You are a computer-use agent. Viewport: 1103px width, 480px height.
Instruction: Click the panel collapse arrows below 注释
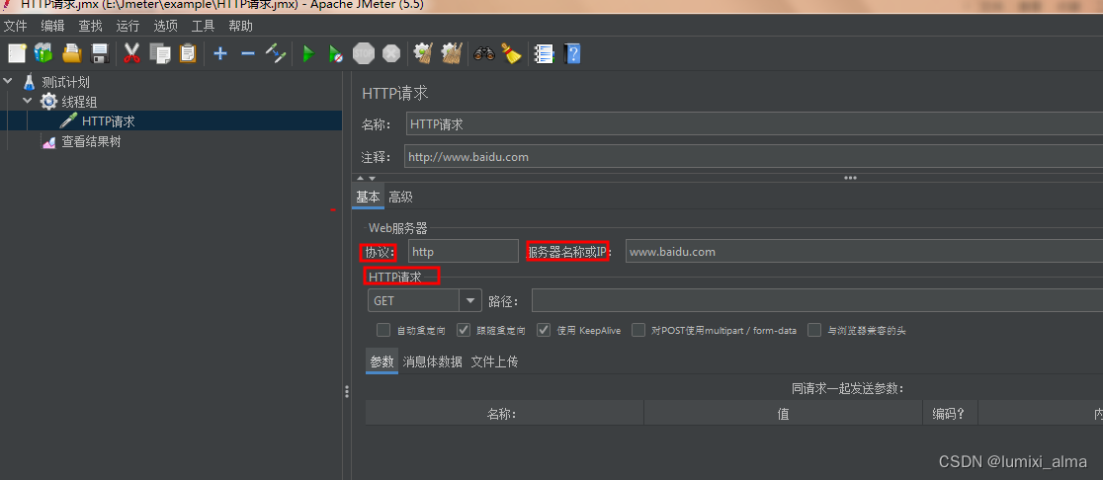pos(367,179)
